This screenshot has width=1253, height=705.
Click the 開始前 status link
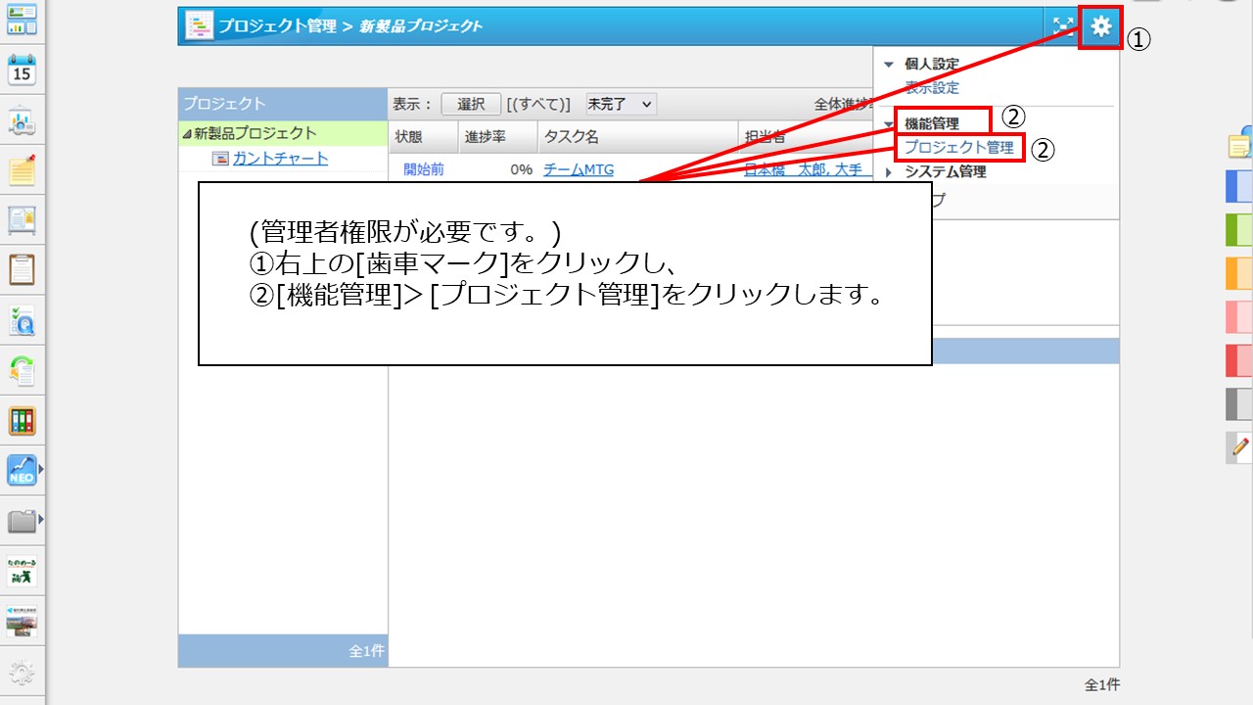pos(424,169)
